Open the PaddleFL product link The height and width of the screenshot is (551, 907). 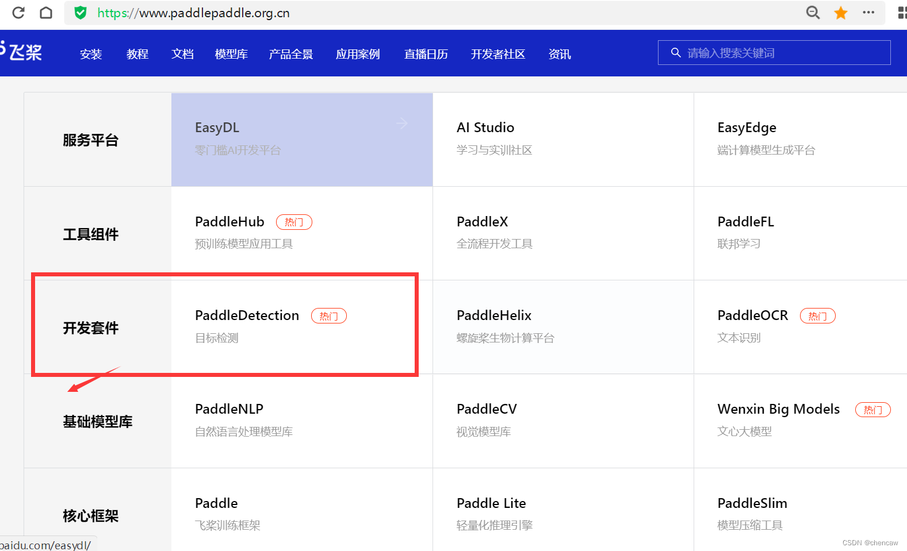pos(745,222)
